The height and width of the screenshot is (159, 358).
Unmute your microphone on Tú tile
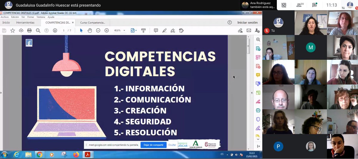266,31
